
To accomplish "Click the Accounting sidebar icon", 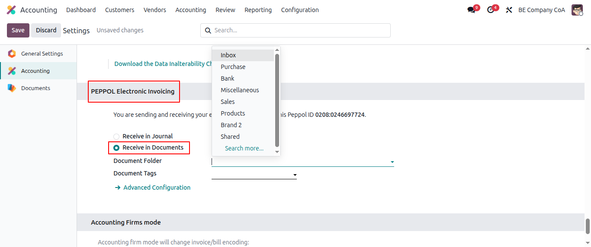I will (x=12, y=71).
